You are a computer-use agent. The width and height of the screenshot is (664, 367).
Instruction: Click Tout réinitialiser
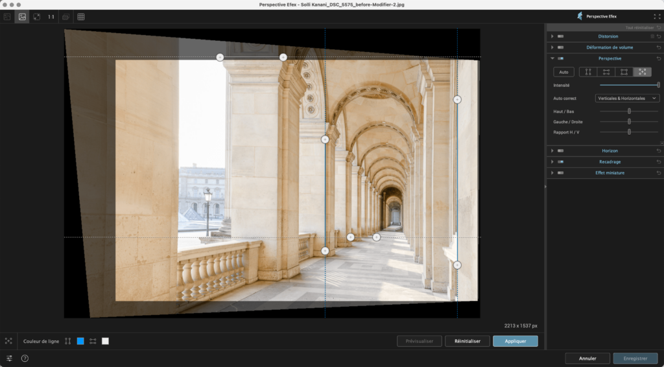click(639, 27)
